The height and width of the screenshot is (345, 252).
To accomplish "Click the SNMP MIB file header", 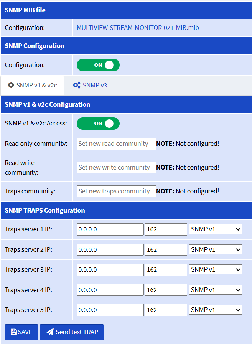I will click(126, 10).
